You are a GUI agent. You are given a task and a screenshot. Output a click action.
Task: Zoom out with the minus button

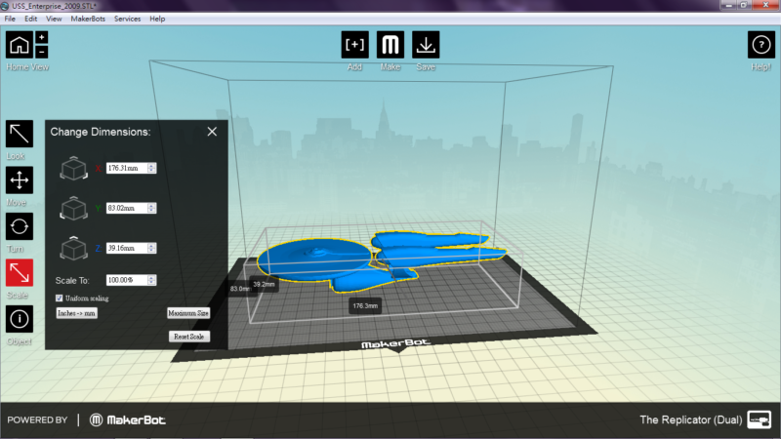click(x=42, y=52)
